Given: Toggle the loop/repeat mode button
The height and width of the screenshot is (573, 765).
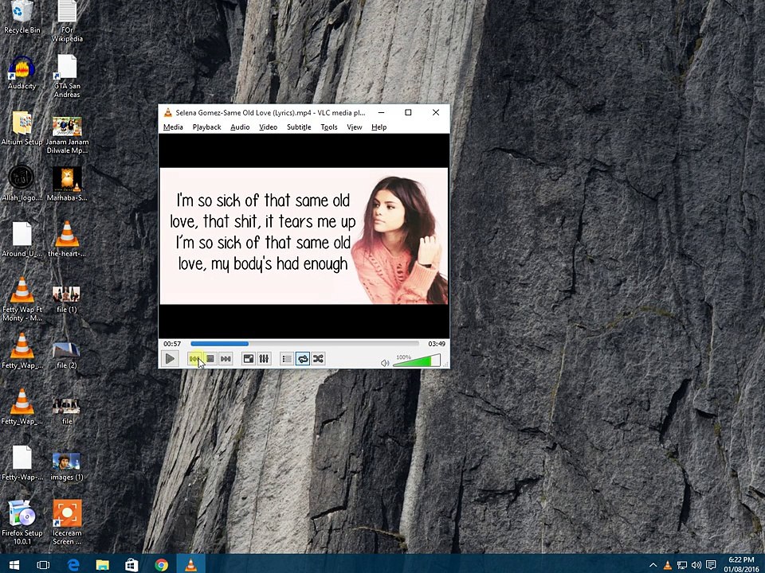Looking at the screenshot, I should [303, 359].
